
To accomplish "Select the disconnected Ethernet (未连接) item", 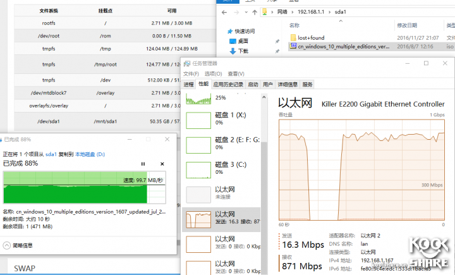I will (221, 194).
